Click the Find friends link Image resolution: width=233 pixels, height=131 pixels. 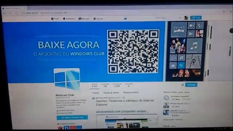(179, 120)
